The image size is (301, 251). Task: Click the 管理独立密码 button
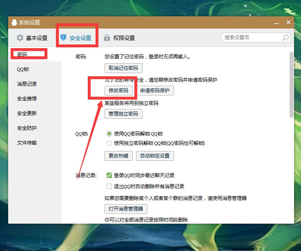pyautogui.click(x=123, y=114)
